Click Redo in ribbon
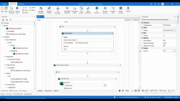The height and width of the screenshot is (101, 180). (32, 10)
